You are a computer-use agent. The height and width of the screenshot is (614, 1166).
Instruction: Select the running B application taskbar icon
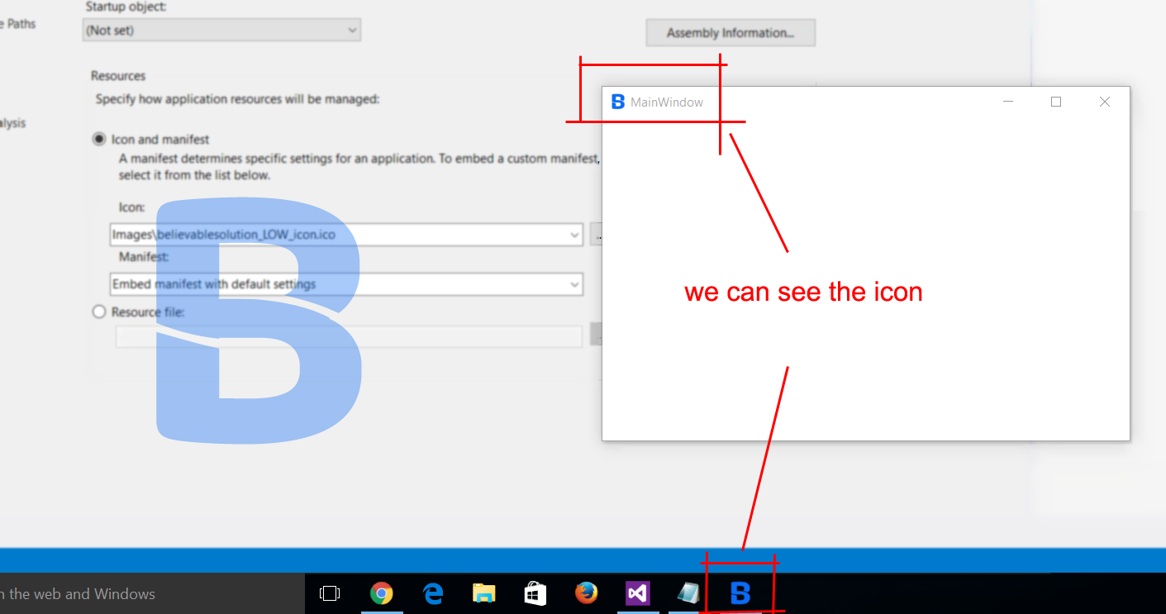point(740,593)
